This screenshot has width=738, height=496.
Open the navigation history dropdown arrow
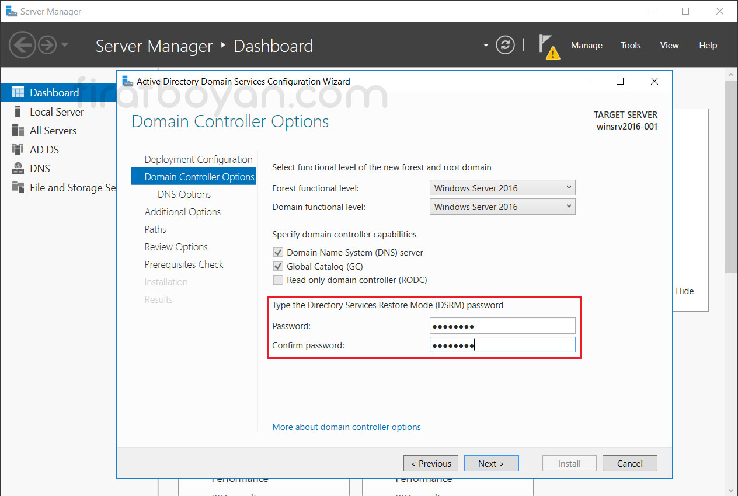pyautogui.click(x=64, y=45)
